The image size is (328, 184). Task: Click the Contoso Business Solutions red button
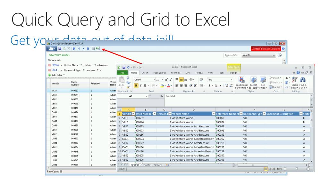pyautogui.click(x=266, y=49)
